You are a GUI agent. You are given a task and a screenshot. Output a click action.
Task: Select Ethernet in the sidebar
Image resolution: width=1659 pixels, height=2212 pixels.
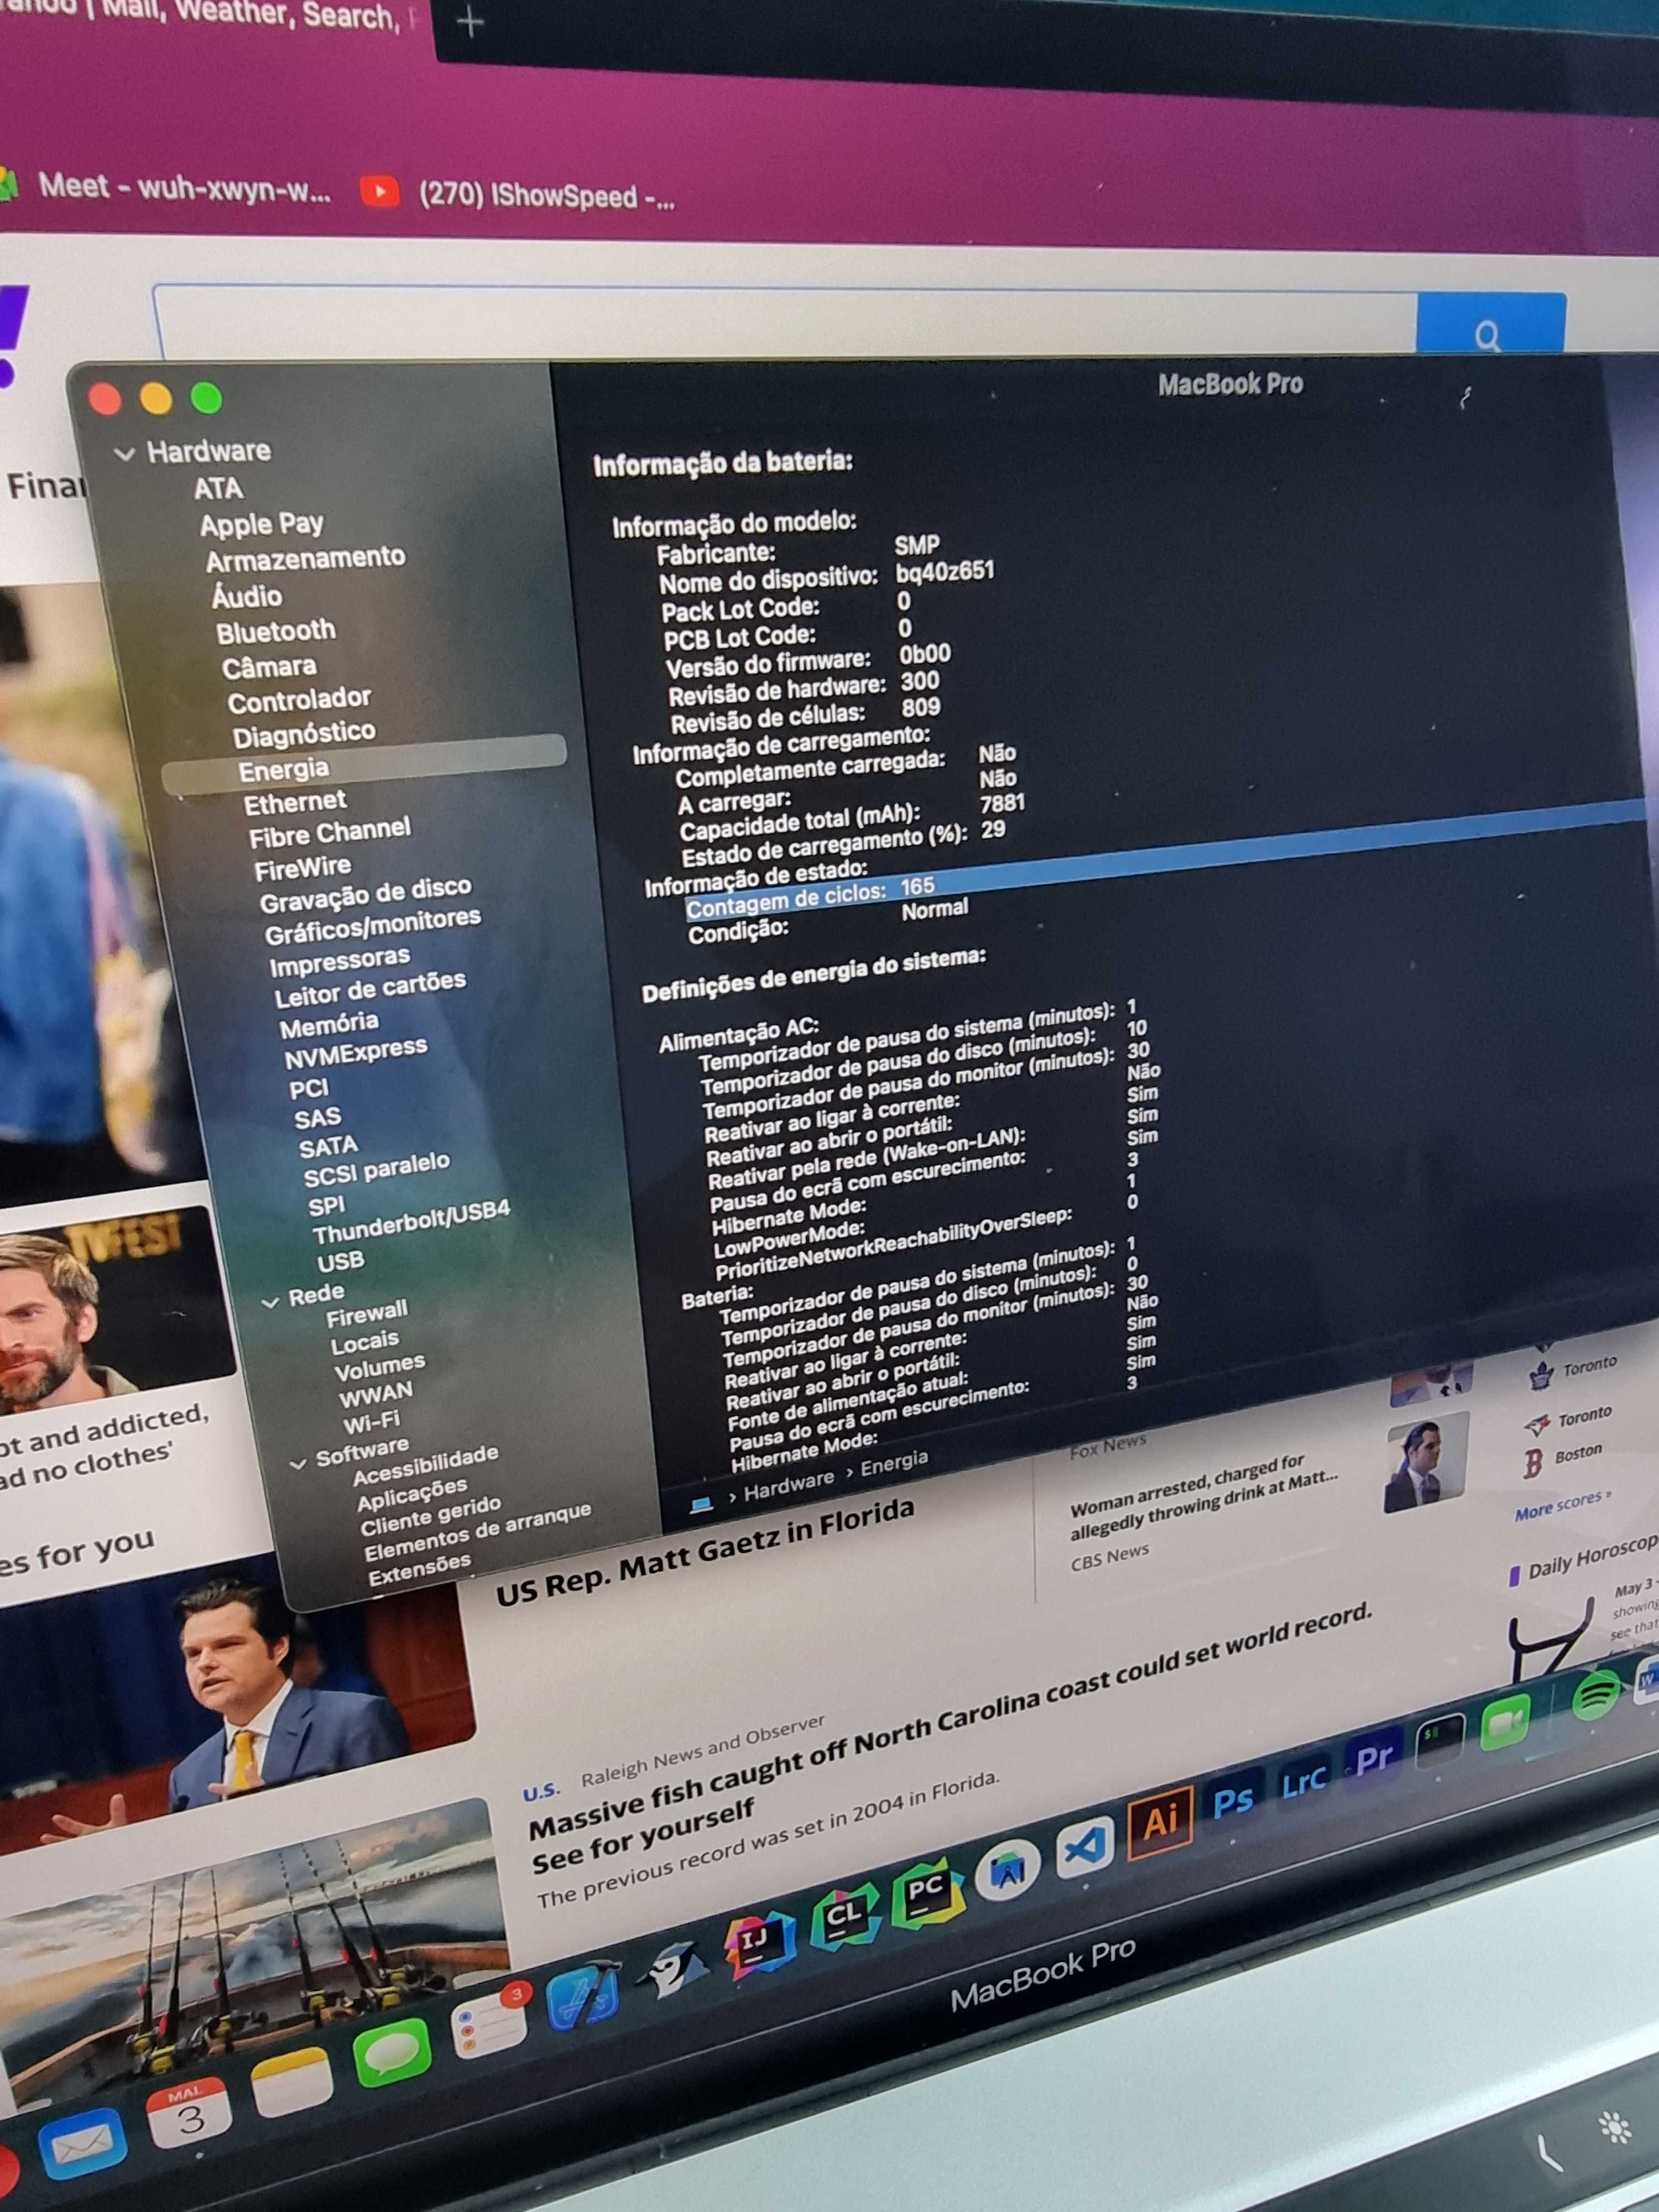click(x=295, y=802)
